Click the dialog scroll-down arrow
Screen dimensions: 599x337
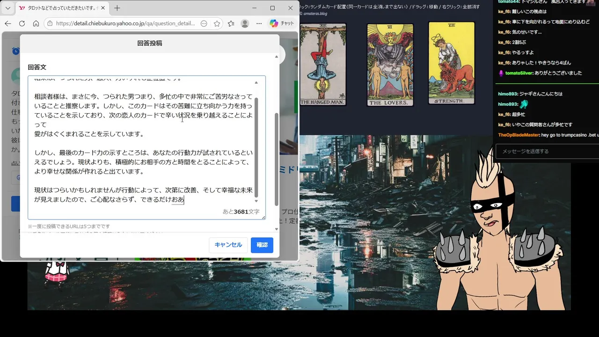[x=276, y=229]
